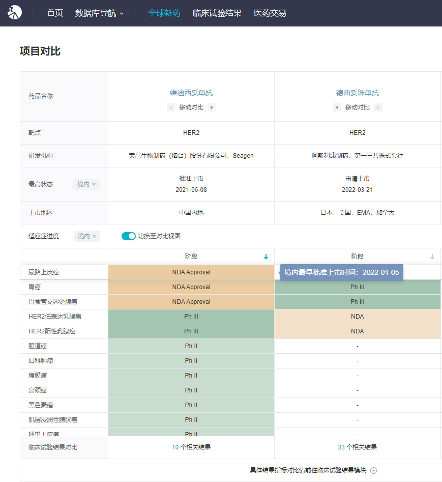
Task: Click 阿斯利康制药 developer cell
Action: click(x=357, y=156)
